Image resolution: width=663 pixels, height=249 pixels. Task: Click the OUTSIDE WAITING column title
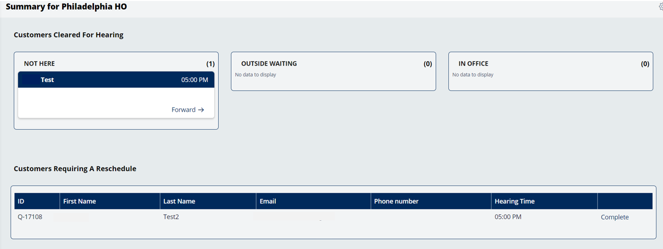[269, 64]
